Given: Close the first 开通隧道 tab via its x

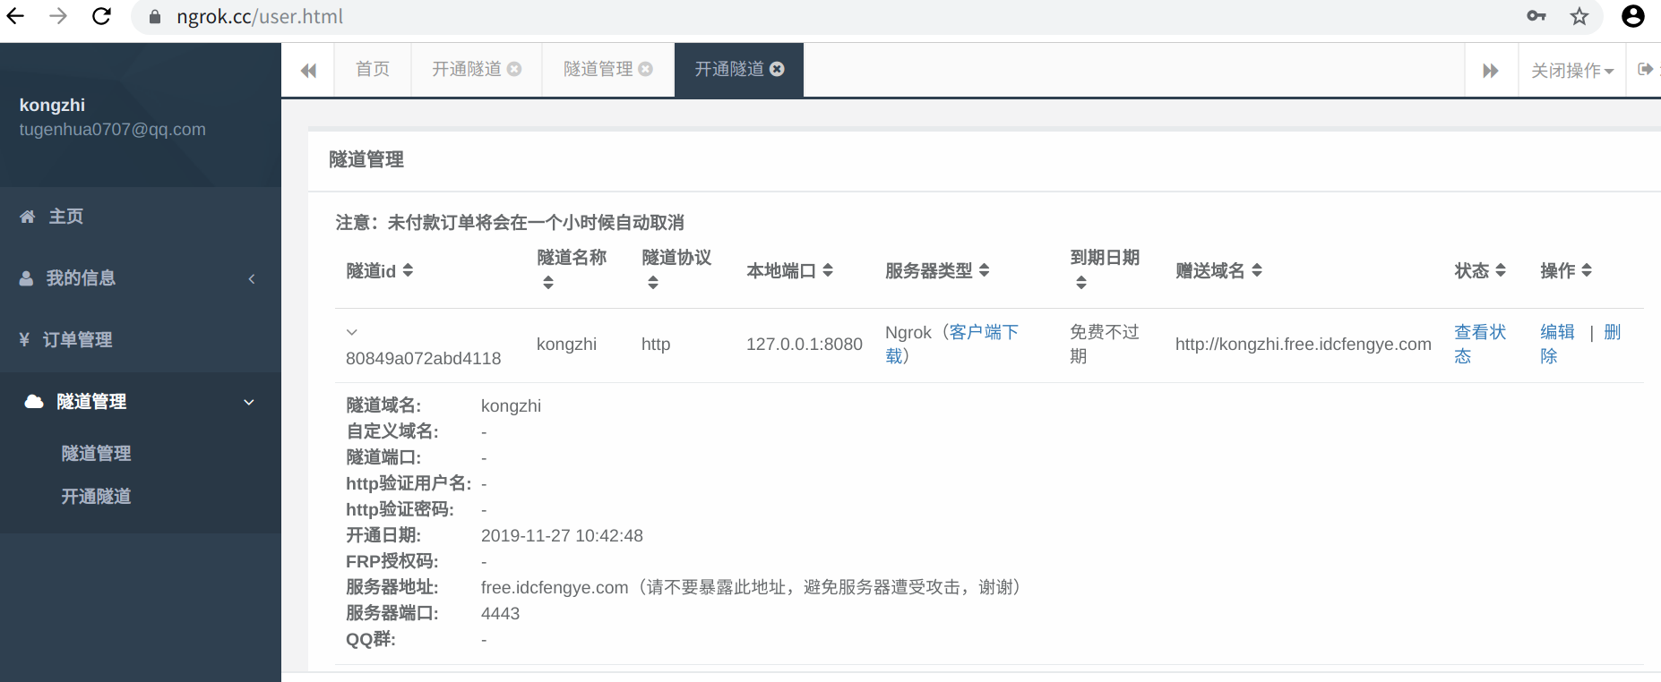Looking at the screenshot, I should (514, 69).
